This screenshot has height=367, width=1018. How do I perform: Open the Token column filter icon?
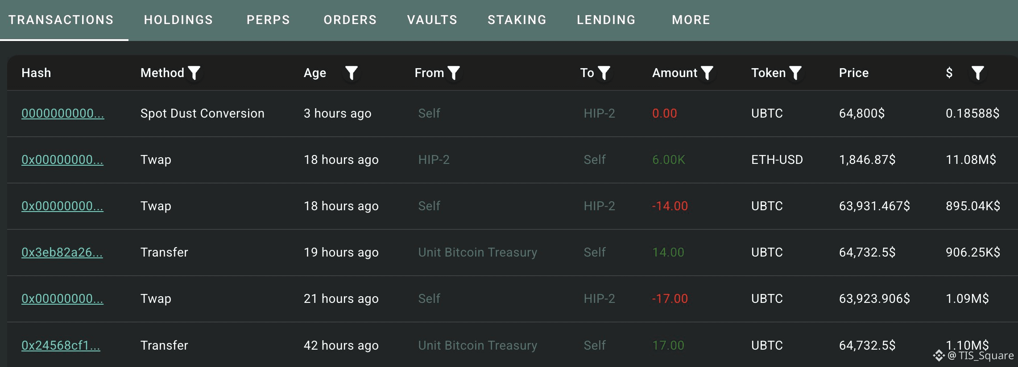(x=795, y=73)
